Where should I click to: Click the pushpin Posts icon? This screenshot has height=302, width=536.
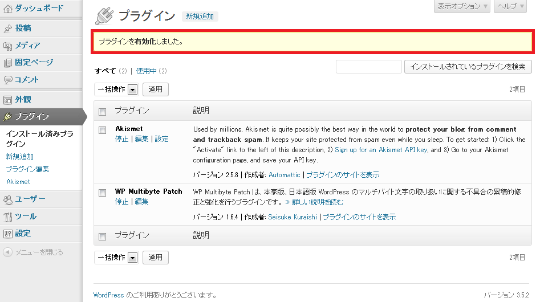pos(7,28)
